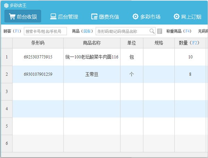Click the computer icon beside 后台管理

pyautogui.click(x=53, y=17)
